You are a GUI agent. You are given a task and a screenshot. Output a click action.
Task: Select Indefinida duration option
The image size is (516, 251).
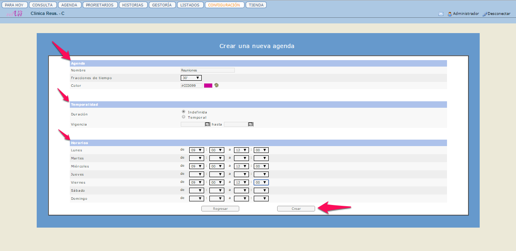[184, 112]
